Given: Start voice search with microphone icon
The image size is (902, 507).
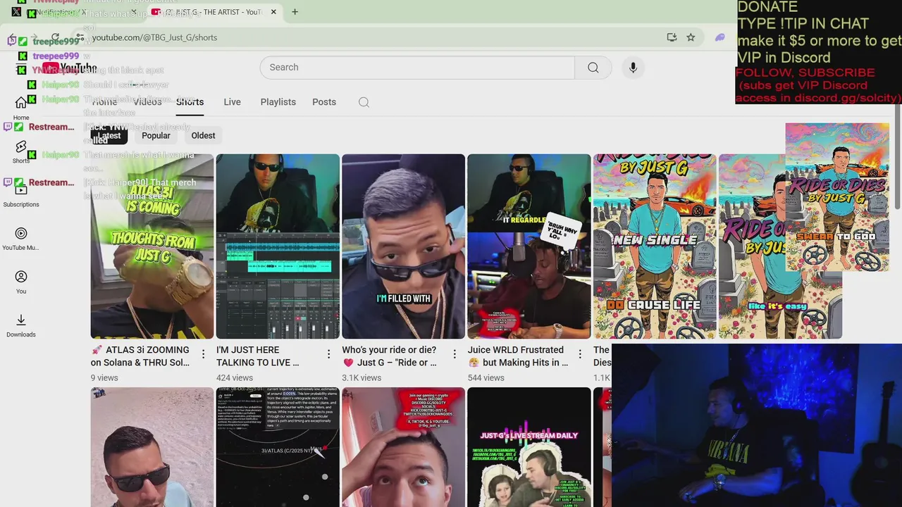Looking at the screenshot, I should [x=633, y=68].
